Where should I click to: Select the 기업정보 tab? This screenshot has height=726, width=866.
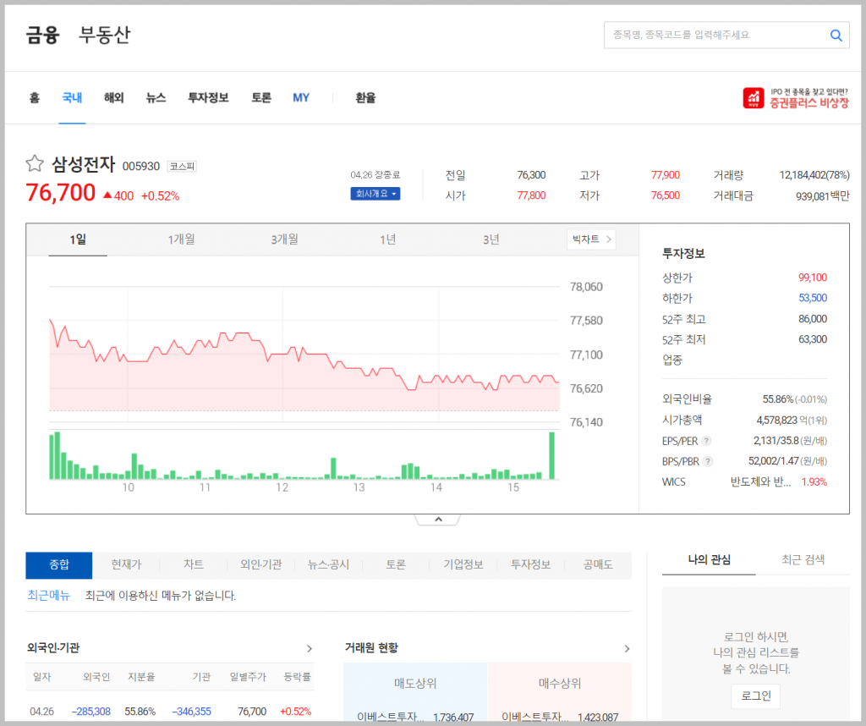(x=463, y=564)
